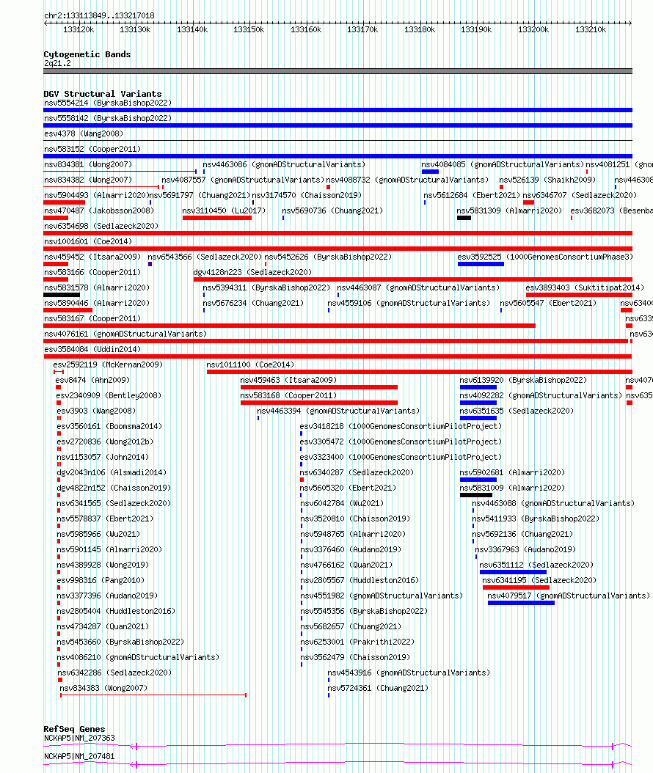The width and height of the screenshot is (653, 773).
Task: Open variant nsv6346707 (Sedlazeck2020)
Action: point(580,195)
